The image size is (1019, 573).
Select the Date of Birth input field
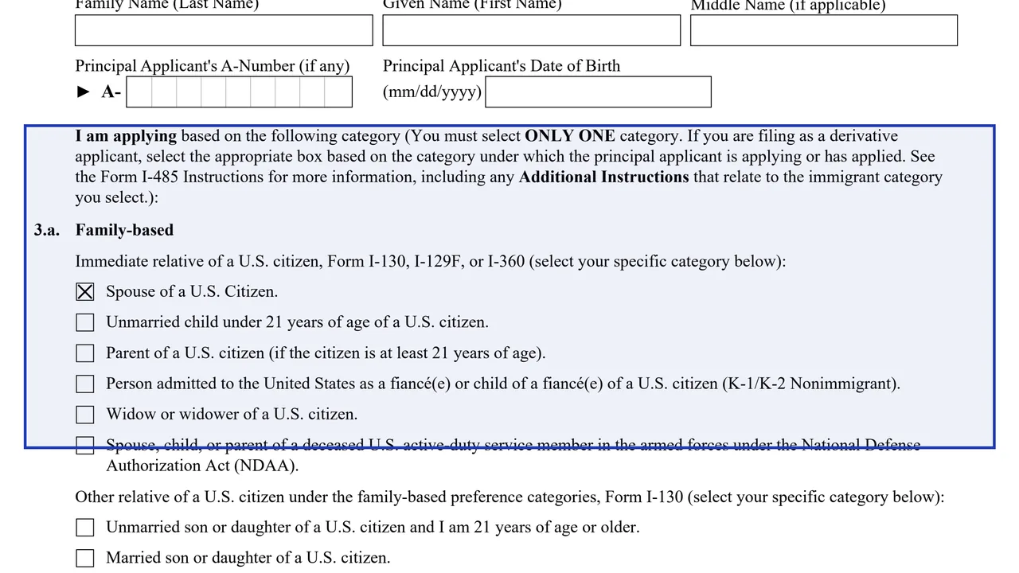[x=598, y=92]
